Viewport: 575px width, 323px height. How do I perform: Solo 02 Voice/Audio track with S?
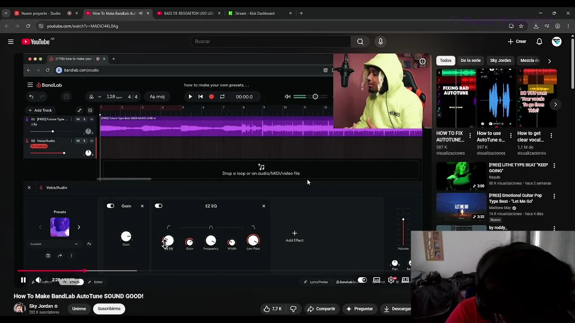pos(84,141)
